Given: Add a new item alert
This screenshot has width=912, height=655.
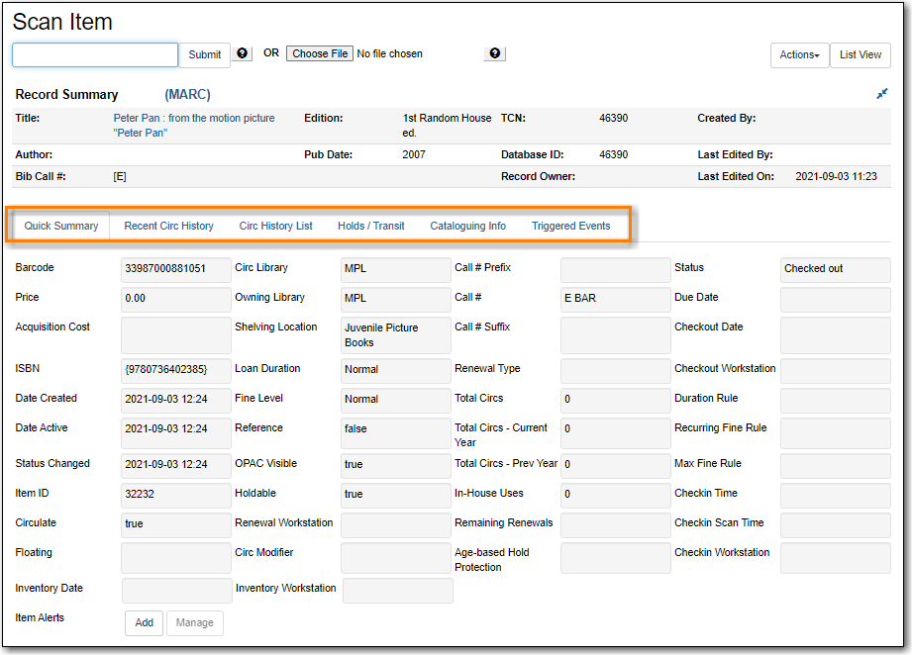Looking at the screenshot, I should pyautogui.click(x=143, y=622).
